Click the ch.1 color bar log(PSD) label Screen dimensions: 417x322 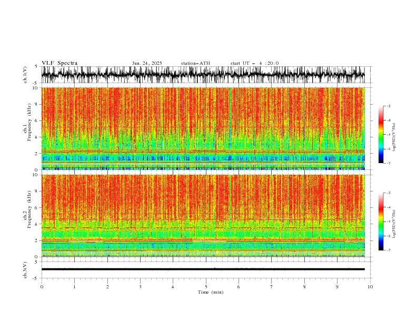[394, 137]
